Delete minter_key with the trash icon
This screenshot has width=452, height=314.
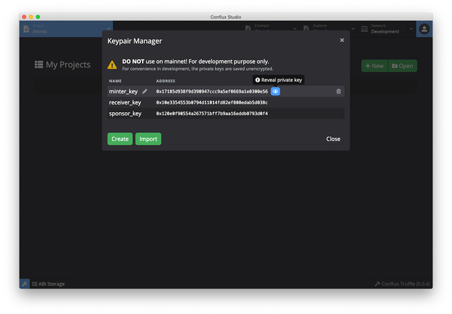(x=338, y=92)
